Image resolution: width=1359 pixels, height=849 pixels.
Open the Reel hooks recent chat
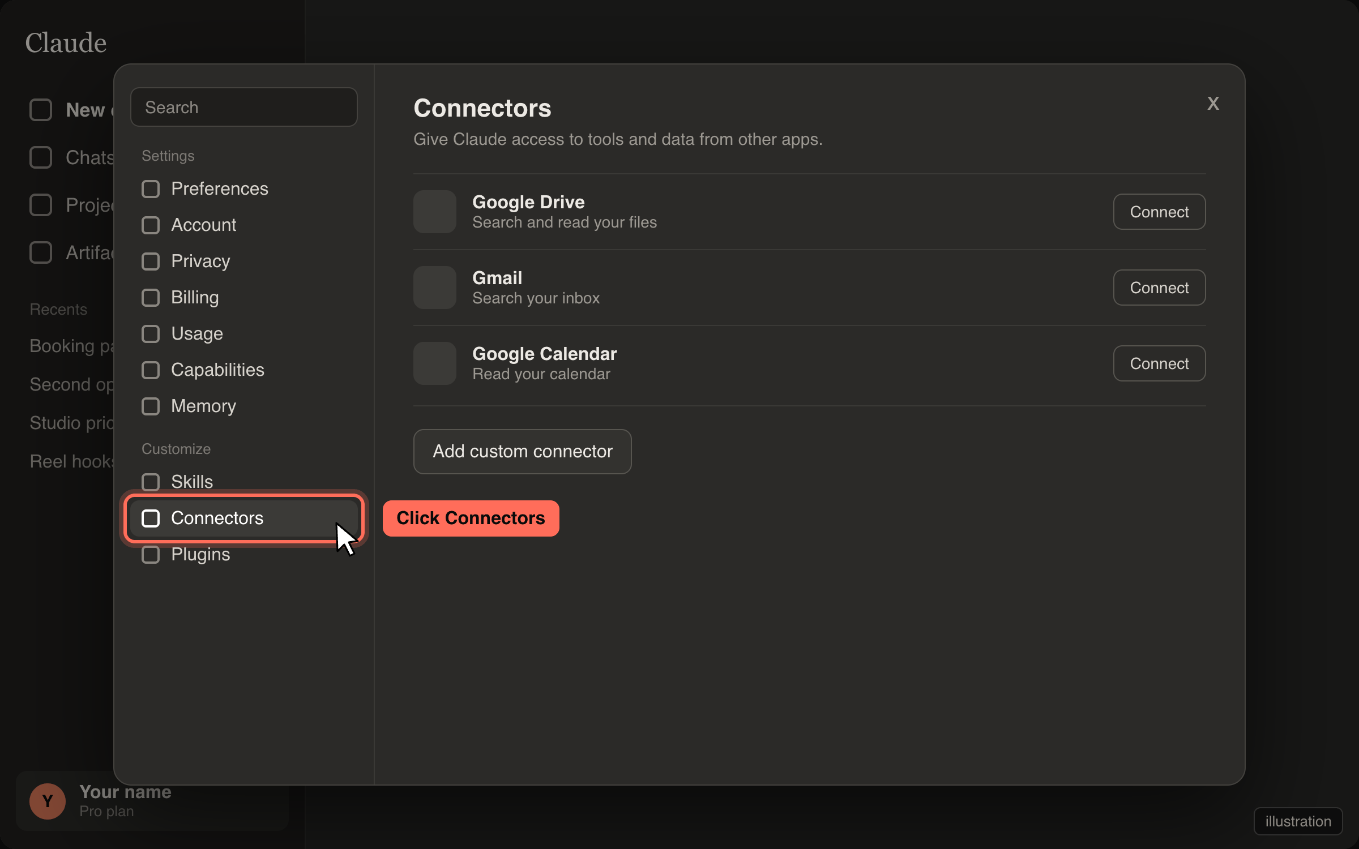(x=72, y=461)
